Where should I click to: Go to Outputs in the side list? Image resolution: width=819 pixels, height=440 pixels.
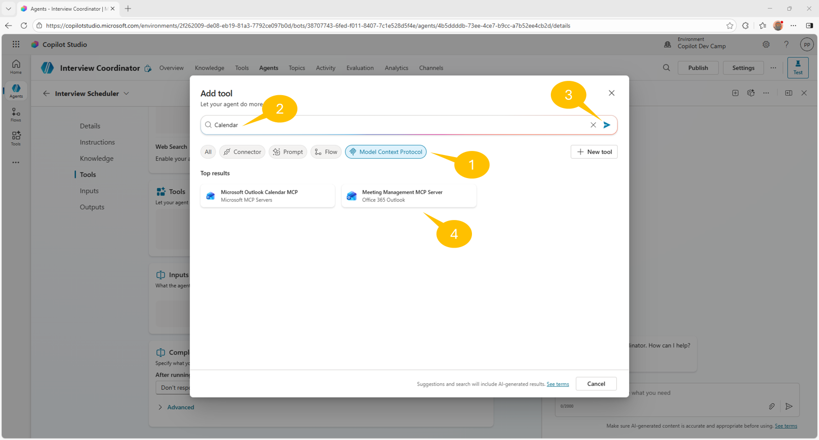pos(92,207)
